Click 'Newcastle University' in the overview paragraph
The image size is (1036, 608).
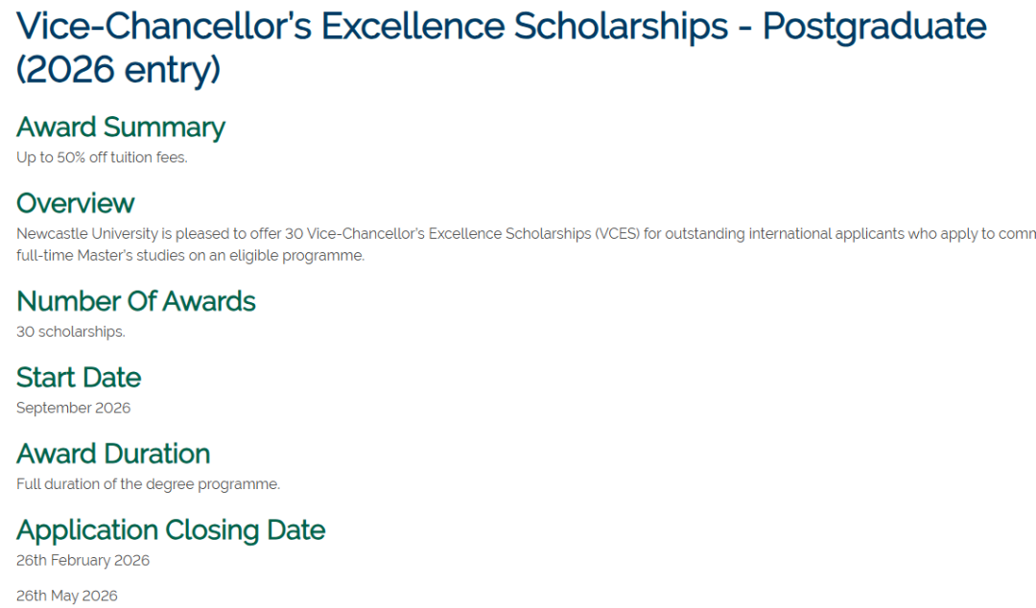tap(81, 234)
